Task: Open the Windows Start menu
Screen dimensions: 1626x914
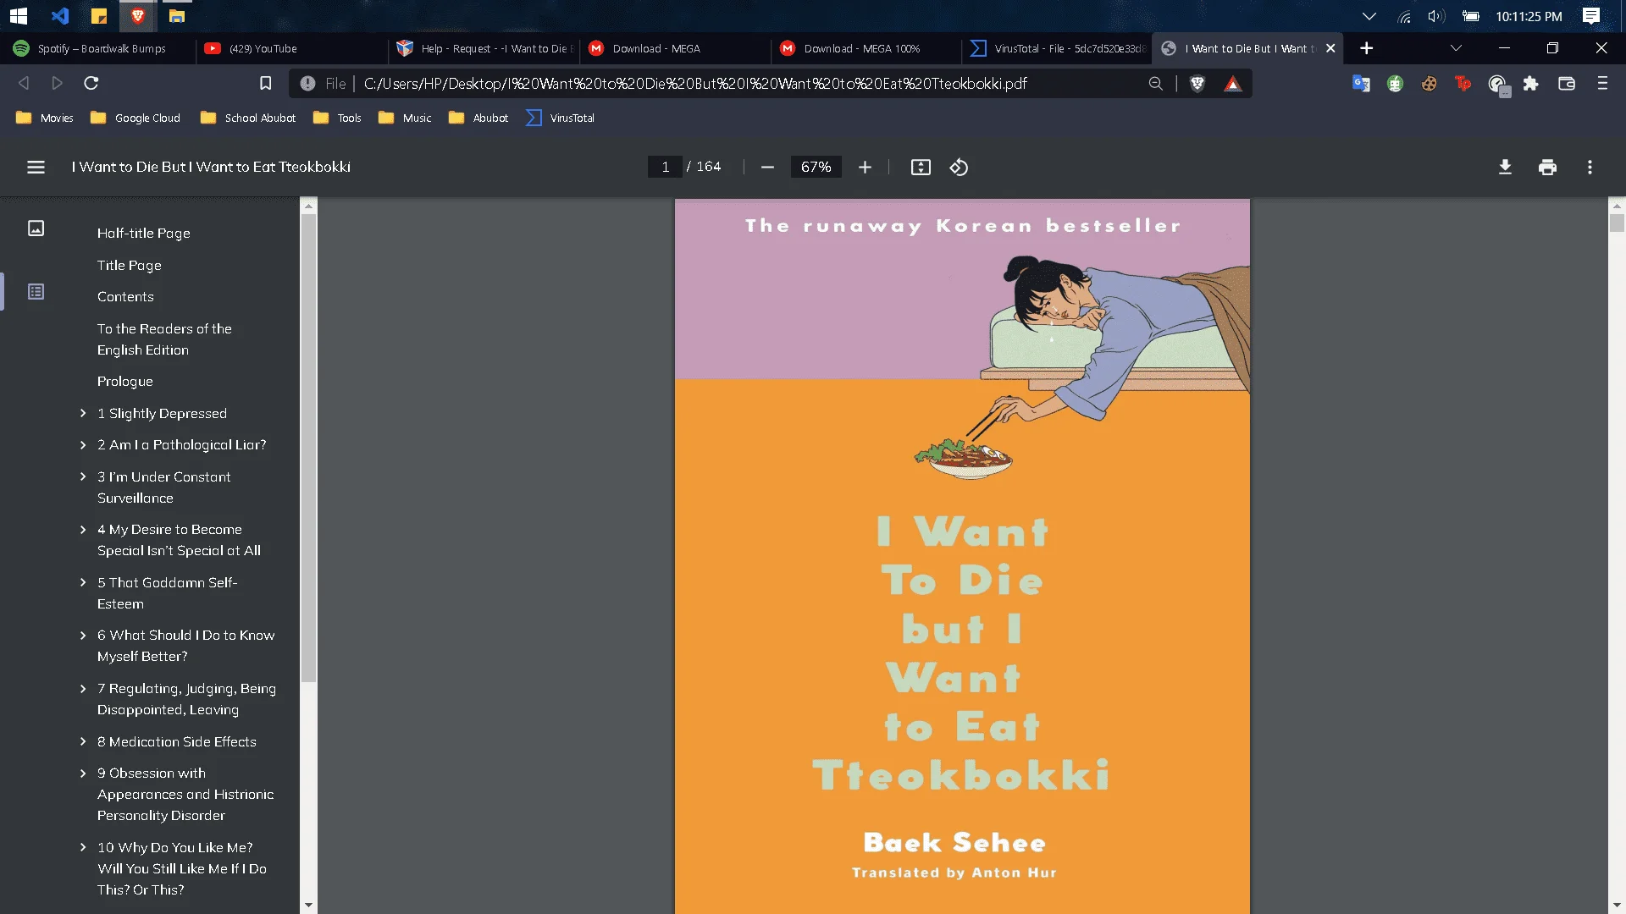Action: pos(19,16)
